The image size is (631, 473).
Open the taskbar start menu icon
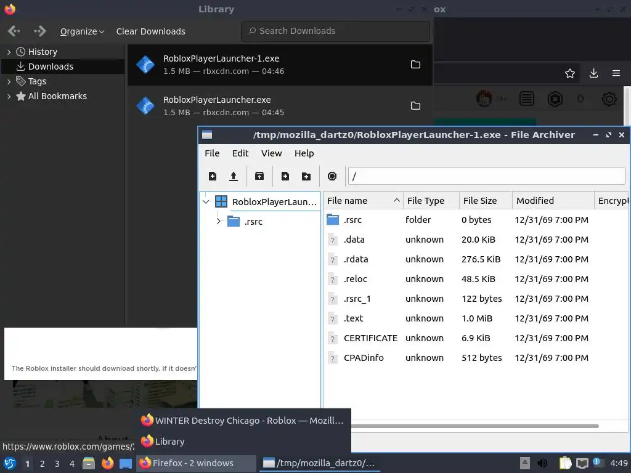pos(10,463)
